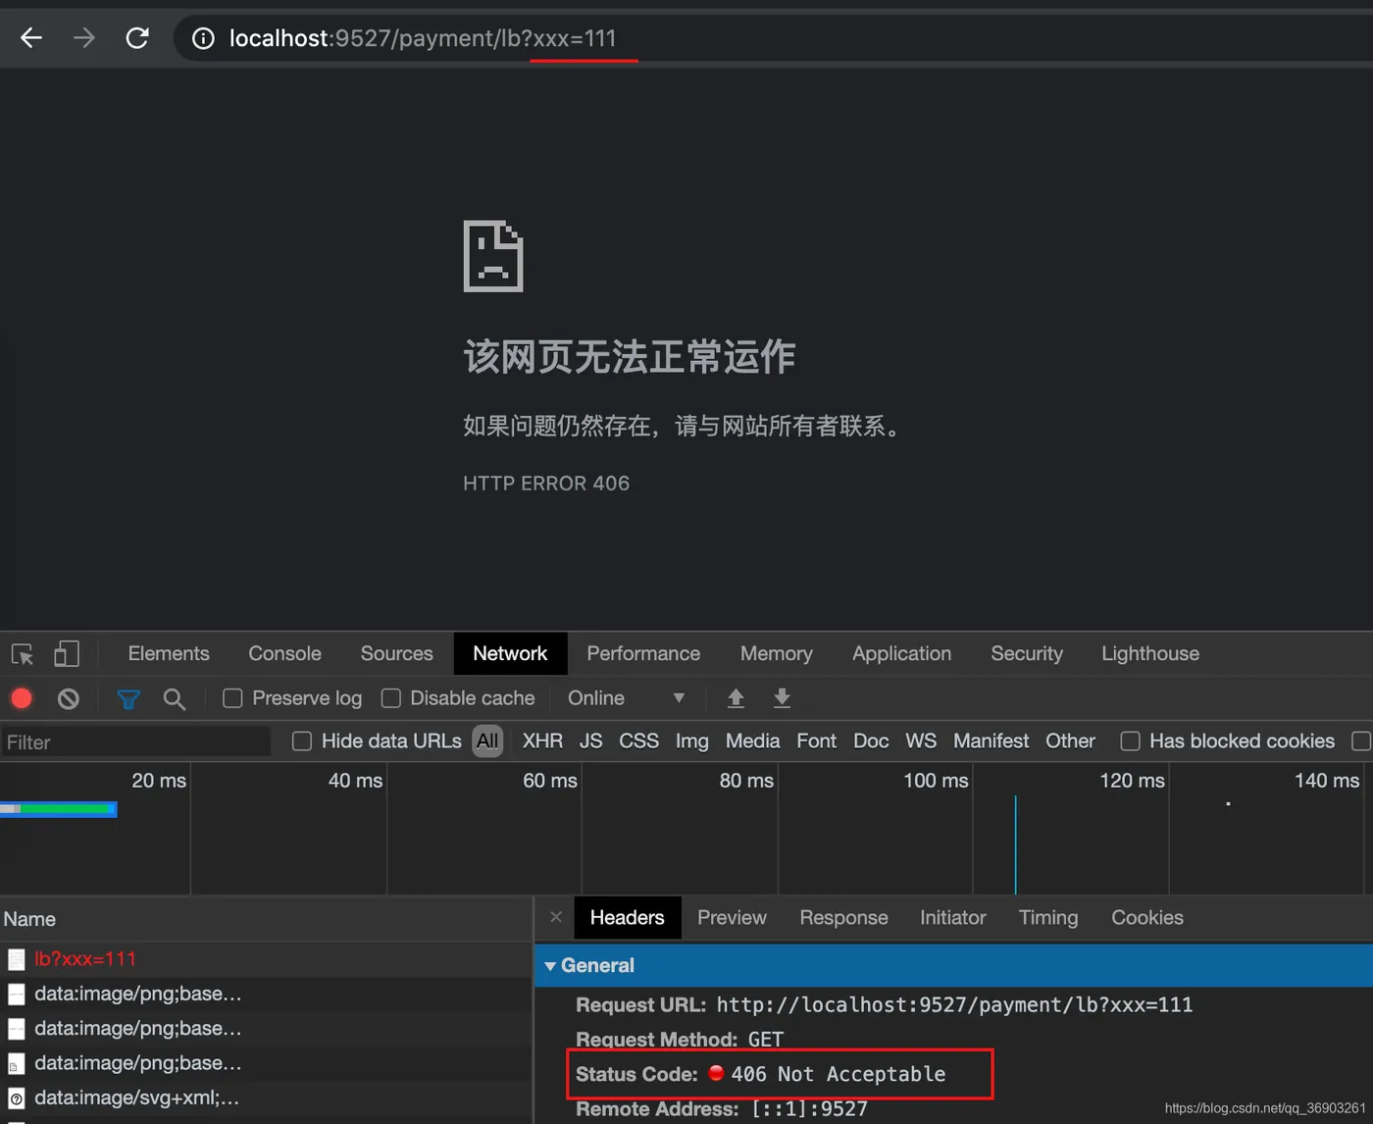The height and width of the screenshot is (1124, 1373).
Task: Toggle the device toolbar icon
Action: click(x=67, y=654)
